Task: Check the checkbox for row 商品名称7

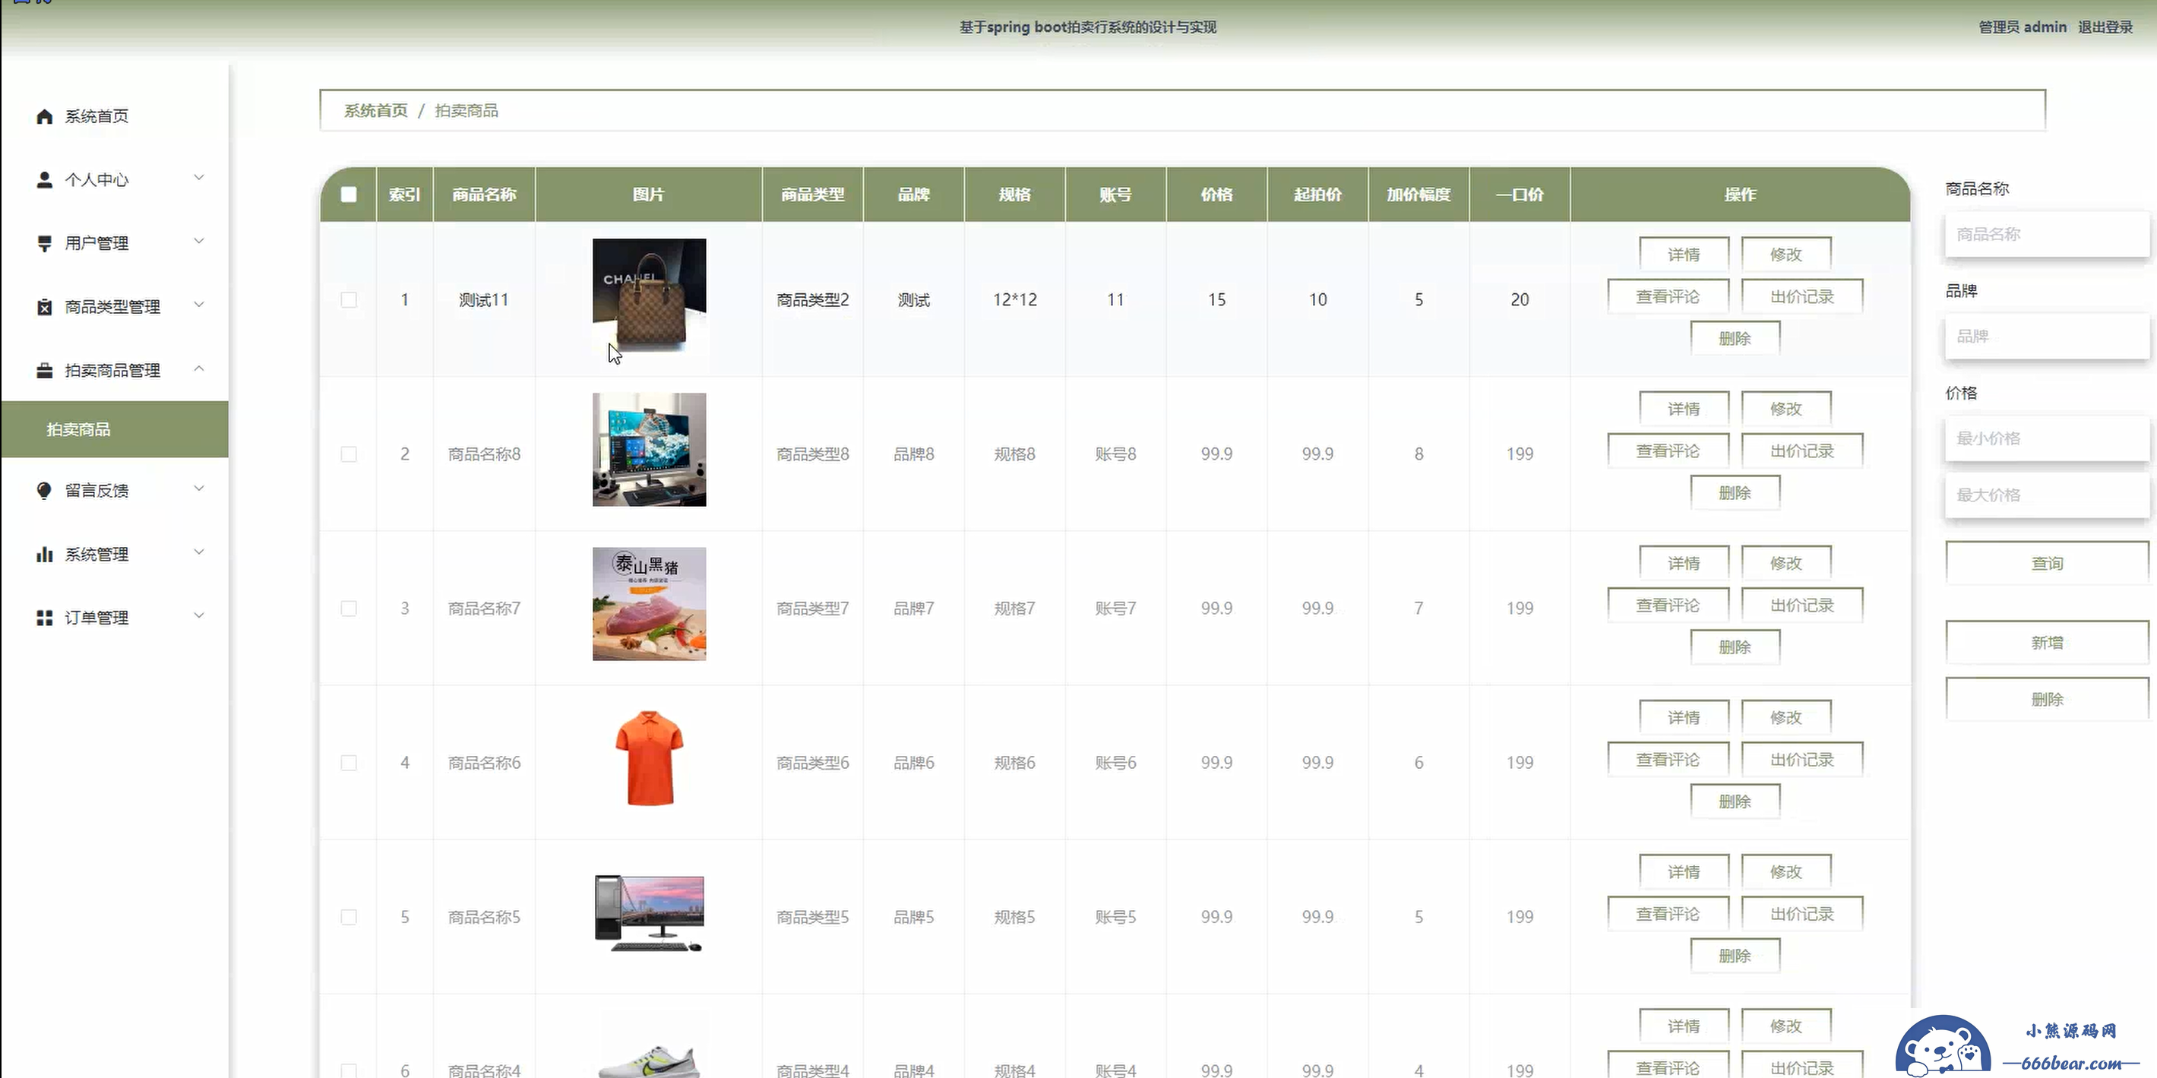Action: click(x=349, y=609)
